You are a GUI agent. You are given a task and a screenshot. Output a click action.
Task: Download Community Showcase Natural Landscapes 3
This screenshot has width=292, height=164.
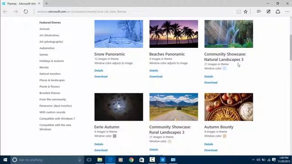pos(211,82)
